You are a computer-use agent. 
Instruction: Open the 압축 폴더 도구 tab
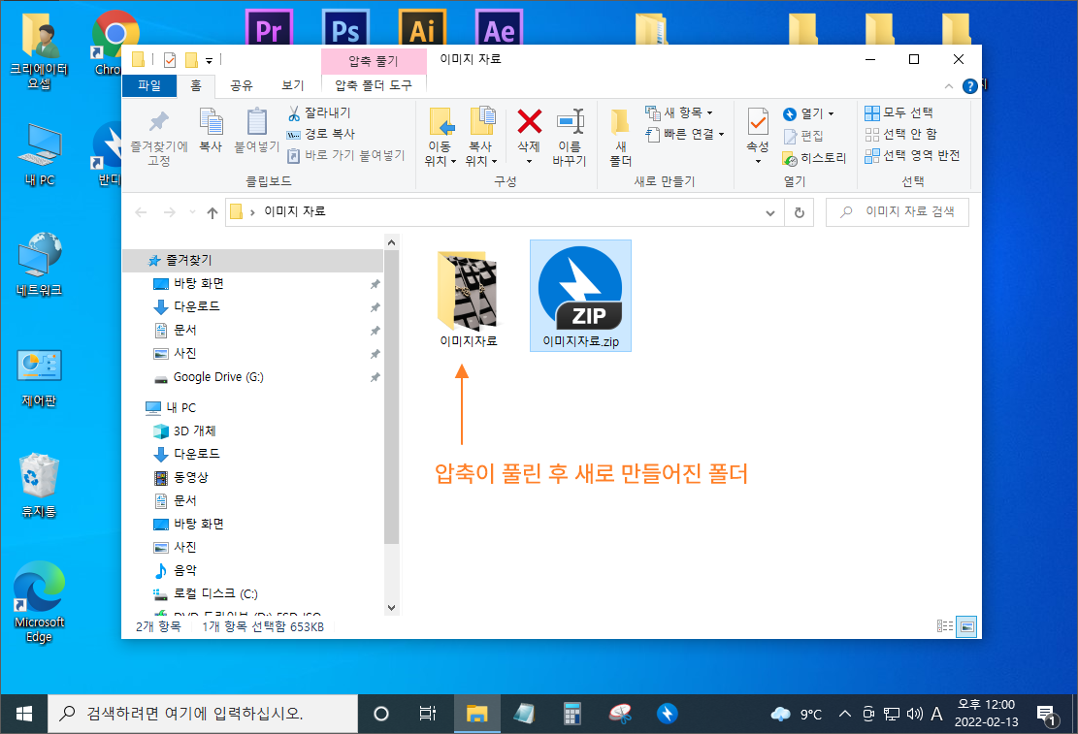click(374, 85)
